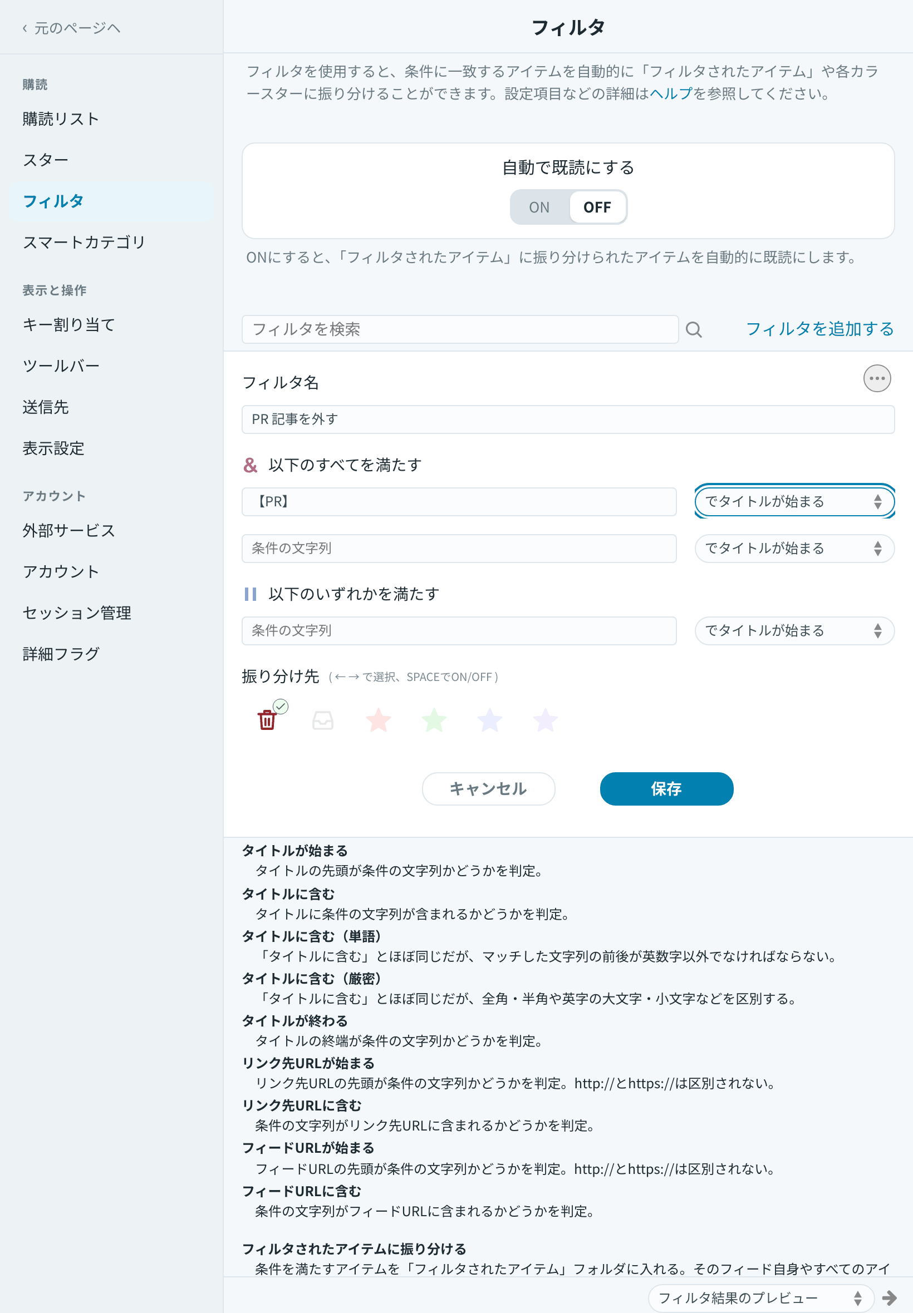Click the search magnifier icon
Screen dimensions: 913x1313
693,330
